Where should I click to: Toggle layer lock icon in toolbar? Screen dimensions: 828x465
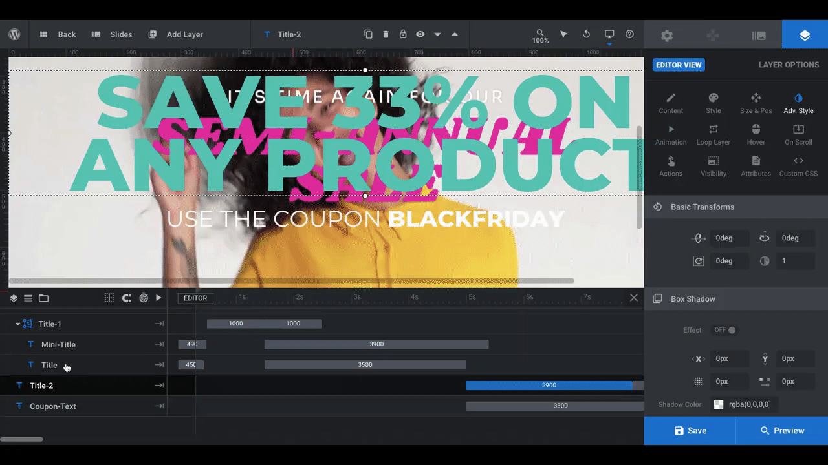[x=403, y=34]
